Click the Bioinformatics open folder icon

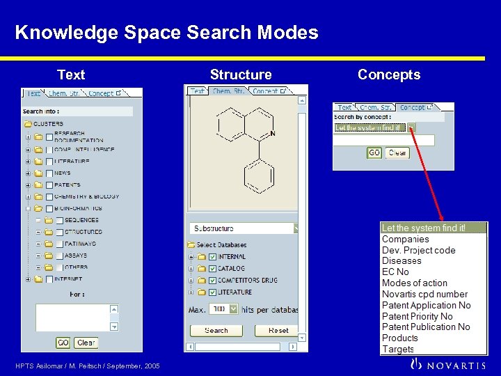click(38, 208)
